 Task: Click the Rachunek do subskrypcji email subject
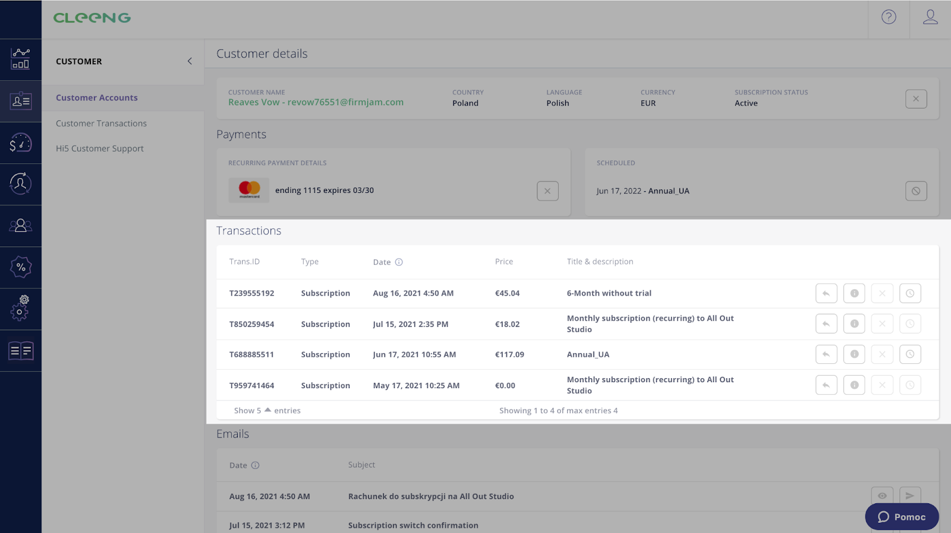(x=431, y=496)
